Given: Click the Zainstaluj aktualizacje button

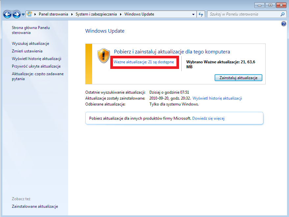Looking at the screenshot, I should click(238, 78).
